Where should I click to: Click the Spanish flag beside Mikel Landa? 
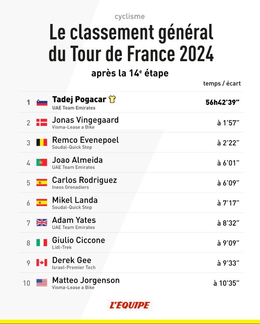point(42,203)
